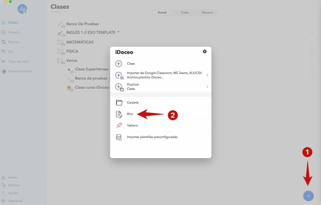Image resolution: width=321 pixels, height=205 pixels.
Task: Click the Clase curso iDoceo class icon
Action: tap(70, 88)
